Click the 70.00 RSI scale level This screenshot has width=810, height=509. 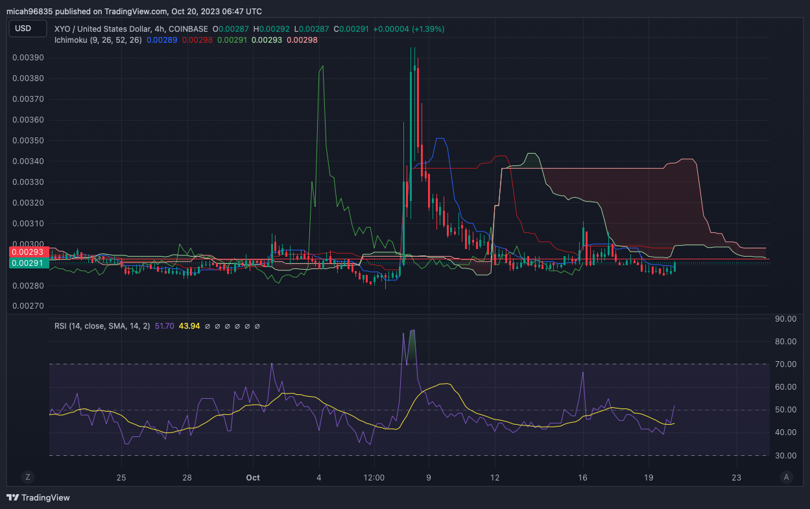coord(785,364)
